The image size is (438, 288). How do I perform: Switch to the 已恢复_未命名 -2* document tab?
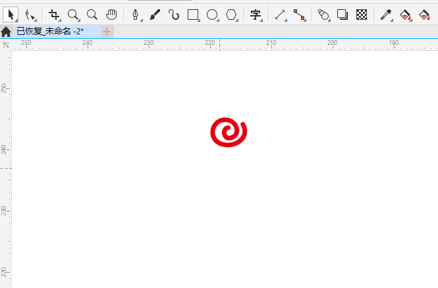[x=57, y=32]
